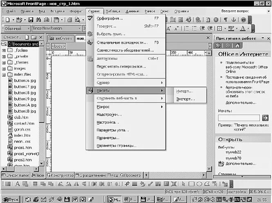This screenshot has width=272, height=203.
Task: Click the Select objects arrow tool
Action: point(183,184)
